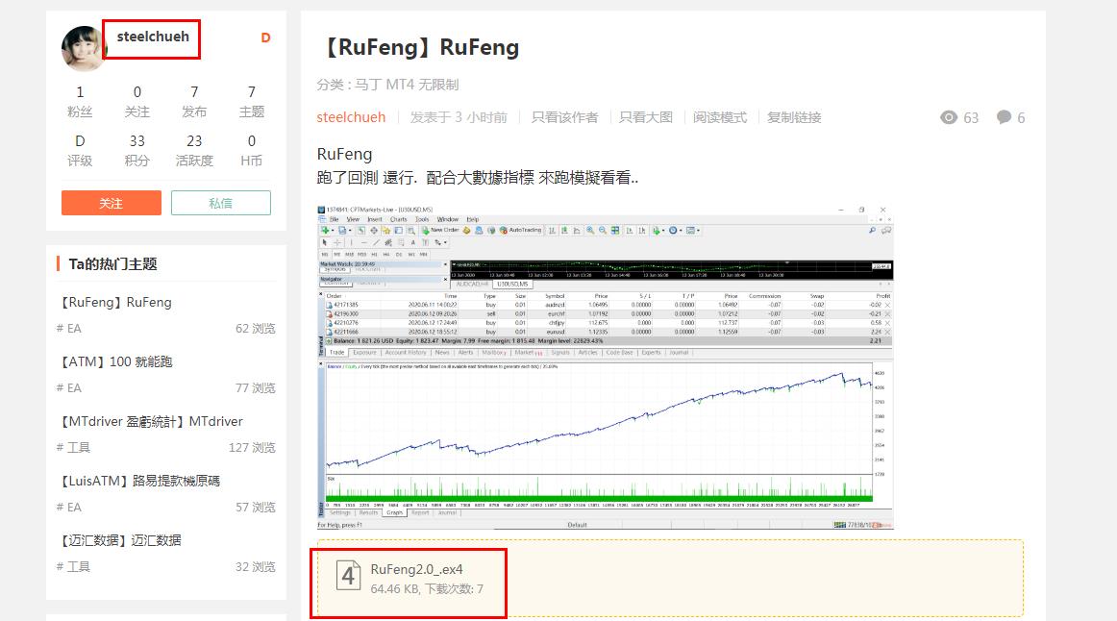This screenshot has width=1117, height=621.
Task: Click the # 工具 tag under MTdriver topic
Action: click(x=73, y=447)
